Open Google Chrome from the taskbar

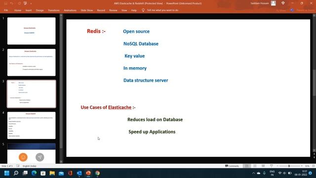[98, 173]
